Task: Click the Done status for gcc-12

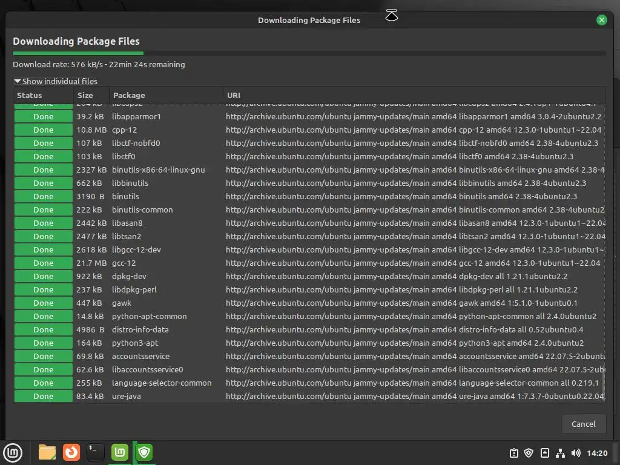Action: point(44,263)
